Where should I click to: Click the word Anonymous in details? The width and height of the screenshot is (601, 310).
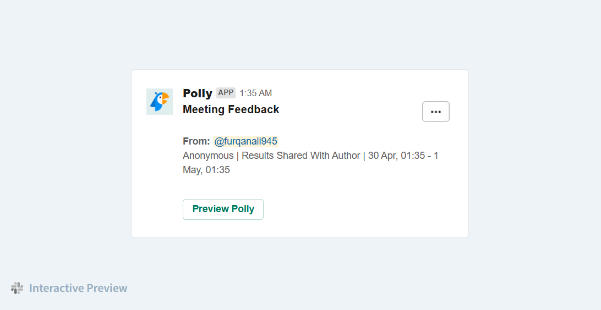pyautogui.click(x=208, y=156)
